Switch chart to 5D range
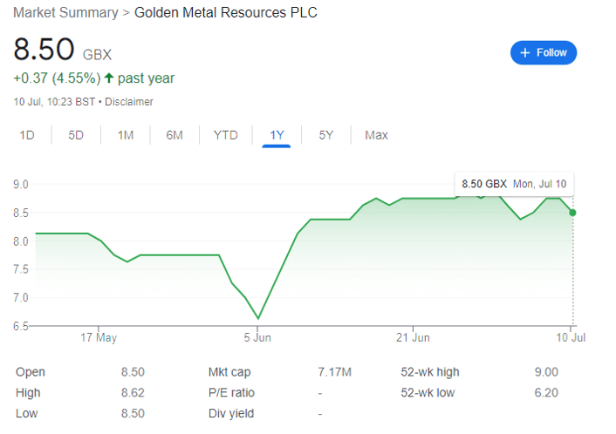This screenshot has width=616, height=434. [x=76, y=135]
